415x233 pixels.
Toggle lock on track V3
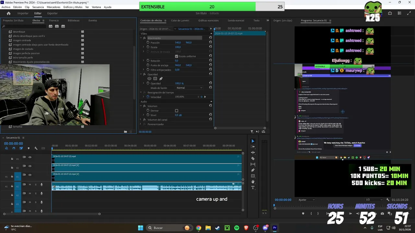(x=12, y=159)
